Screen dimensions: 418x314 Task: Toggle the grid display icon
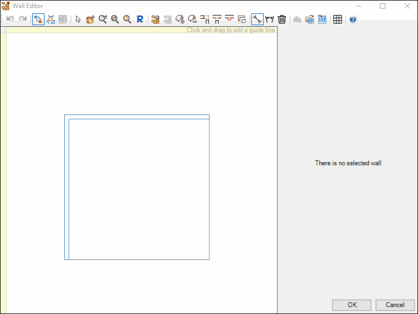point(338,19)
